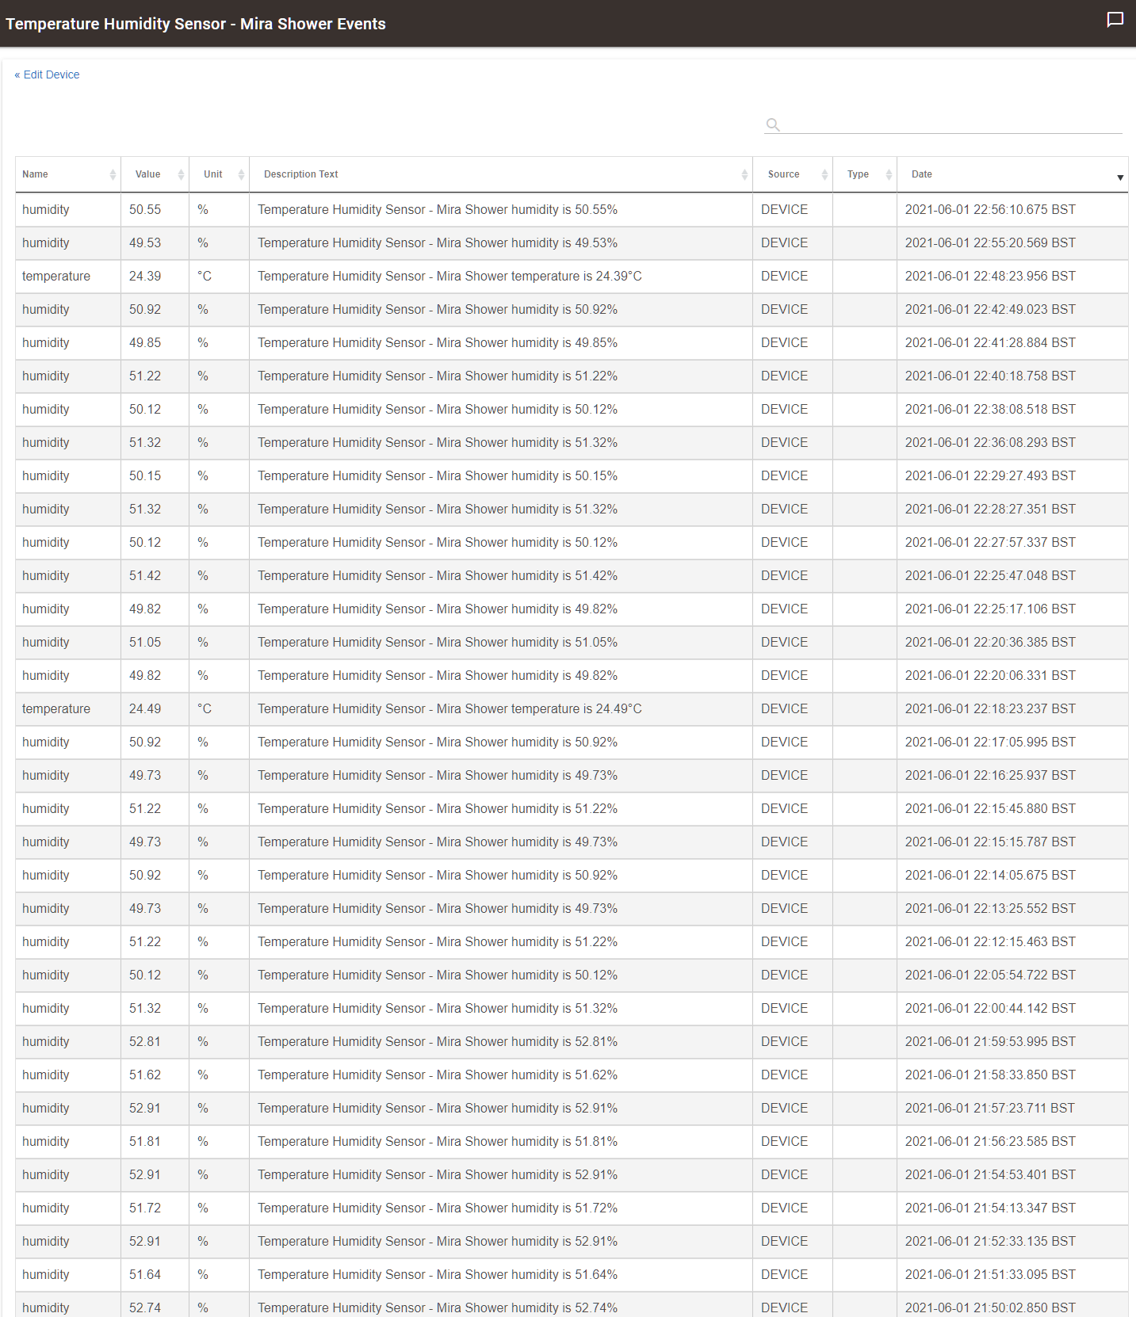Viewport: 1136px width, 1317px height.
Task: Click the Value column header
Action: [x=155, y=174]
